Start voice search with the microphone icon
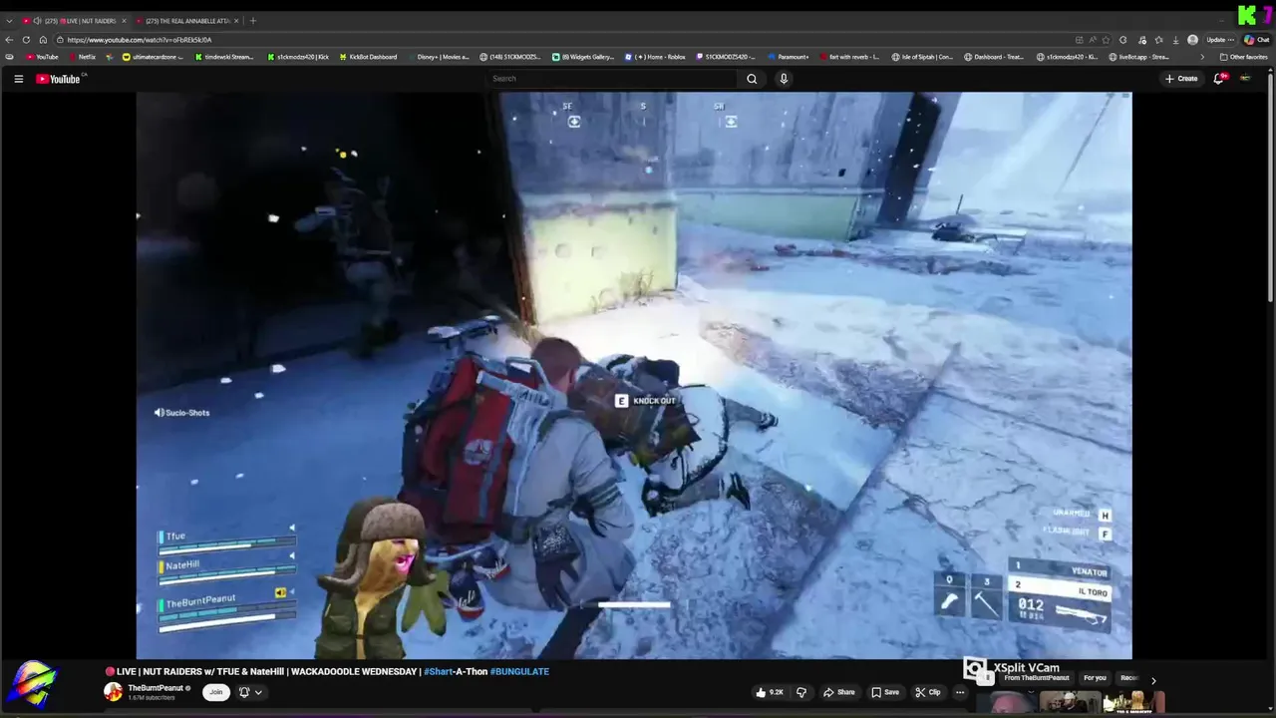 pos(784,79)
